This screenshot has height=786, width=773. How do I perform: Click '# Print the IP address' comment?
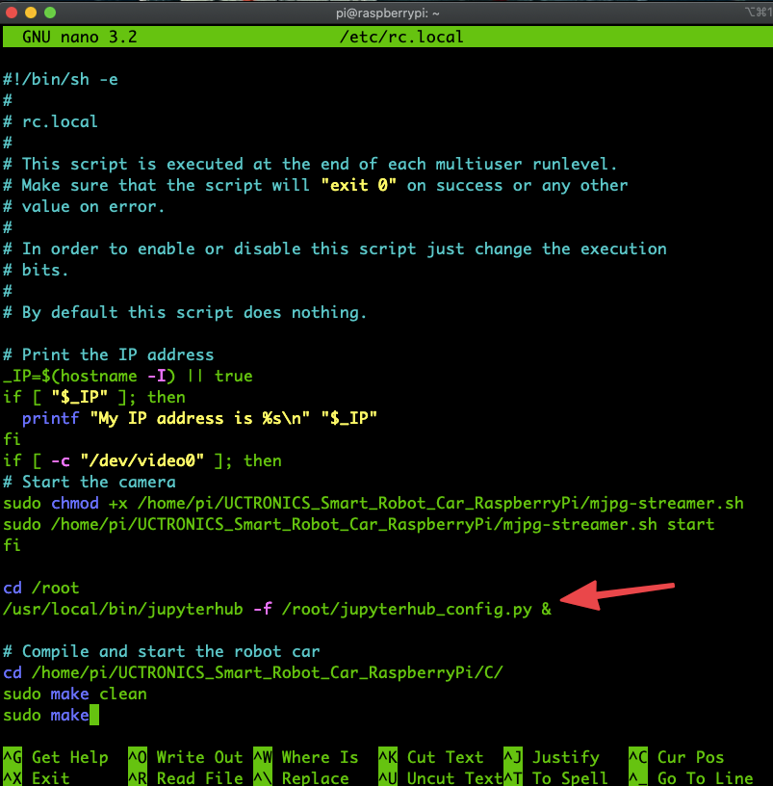tap(108, 354)
